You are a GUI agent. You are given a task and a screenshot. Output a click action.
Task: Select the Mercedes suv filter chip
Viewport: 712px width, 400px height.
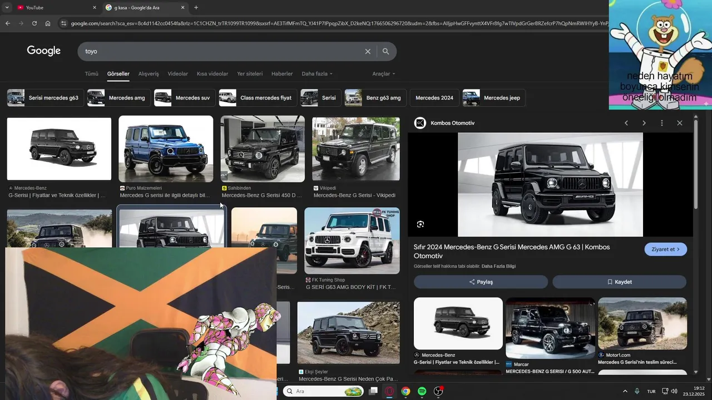(x=185, y=98)
